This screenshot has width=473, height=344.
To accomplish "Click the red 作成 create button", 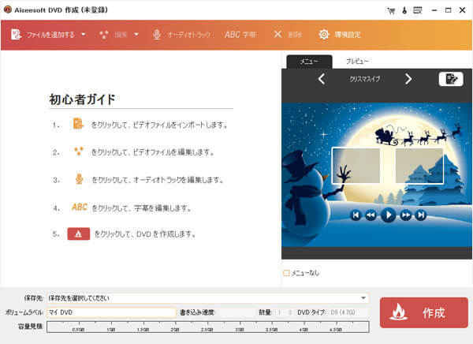I will click(x=424, y=312).
